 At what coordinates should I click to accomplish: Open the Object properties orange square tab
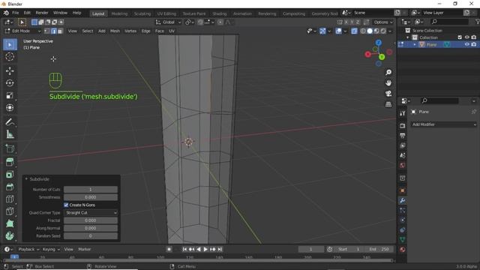(403, 190)
